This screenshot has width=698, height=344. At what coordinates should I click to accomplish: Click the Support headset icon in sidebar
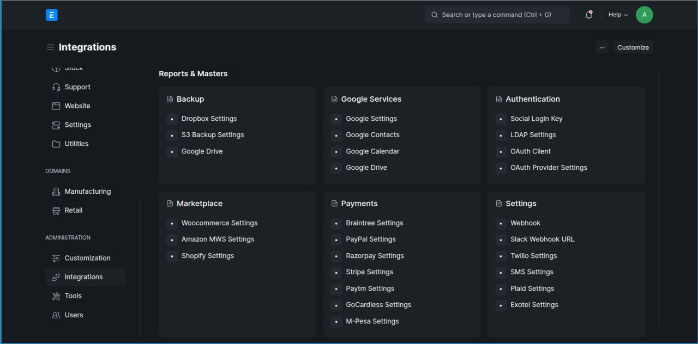[x=56, y=87]
